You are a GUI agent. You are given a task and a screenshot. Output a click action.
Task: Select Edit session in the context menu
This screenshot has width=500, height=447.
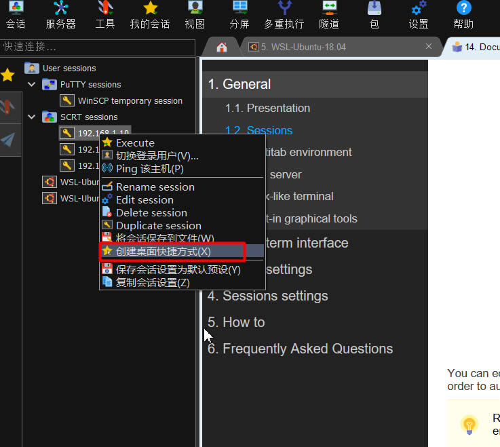tap(145, 199)
